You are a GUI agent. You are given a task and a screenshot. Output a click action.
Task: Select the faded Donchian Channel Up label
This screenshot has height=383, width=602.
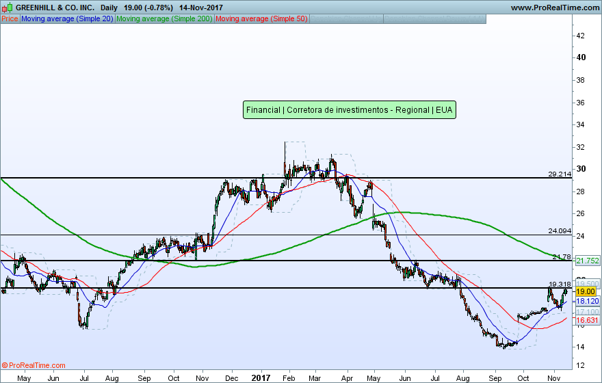click(346, 18)
